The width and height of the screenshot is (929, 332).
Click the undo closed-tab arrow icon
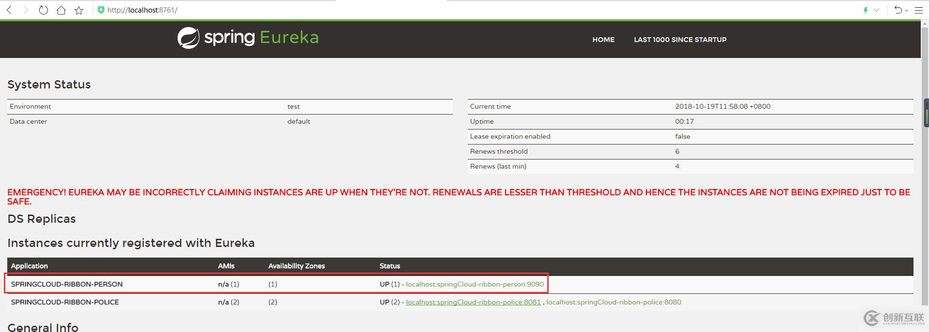point(898,10)
